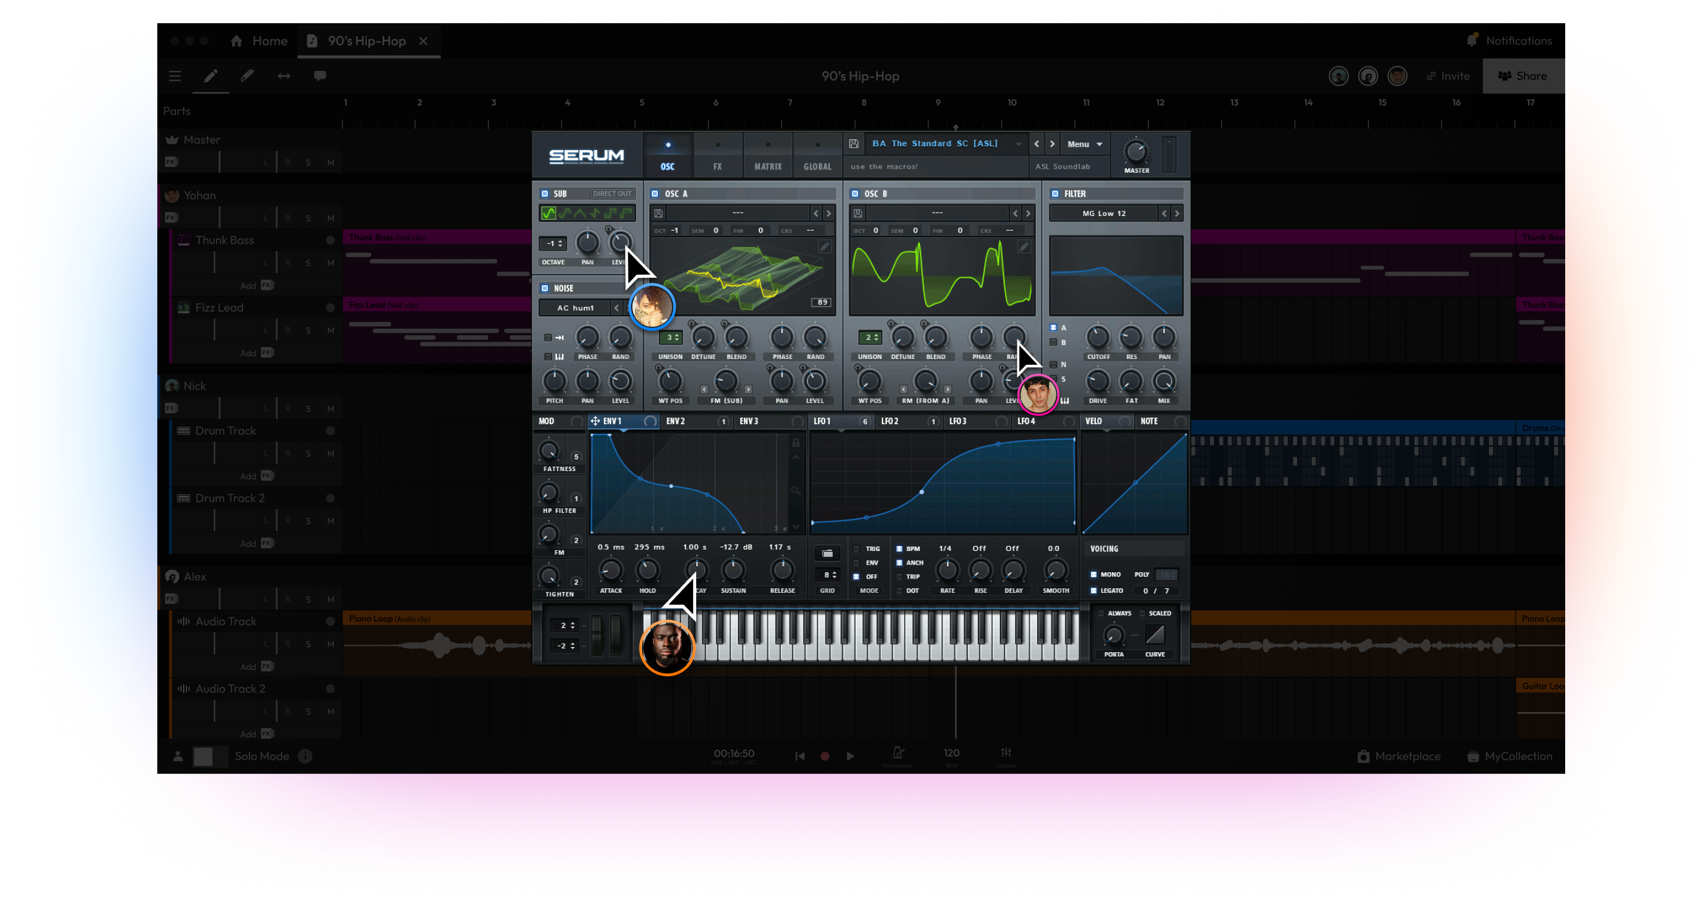Select the LFO 2 tab
This screenshot has height=908, width=1707.
tap(909, 421)
